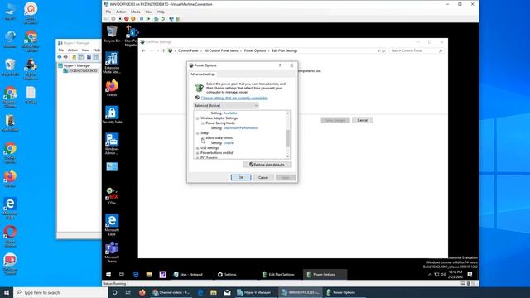Open Task View in the VM taskbar
530x298 pixels.
[122, 274]
